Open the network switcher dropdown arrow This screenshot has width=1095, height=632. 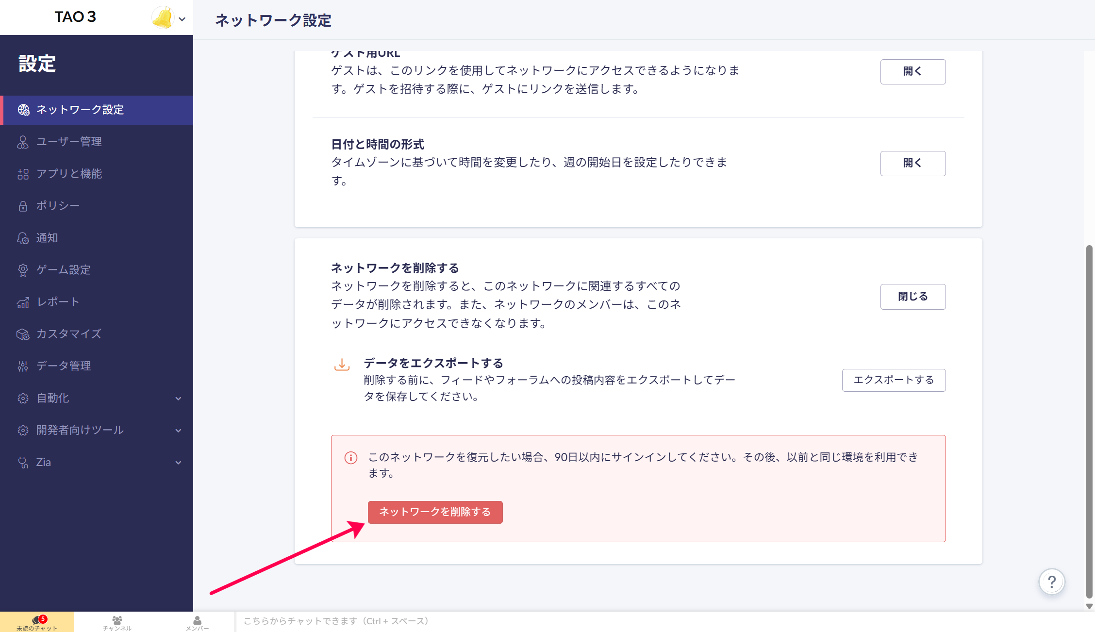coord(182,19)
